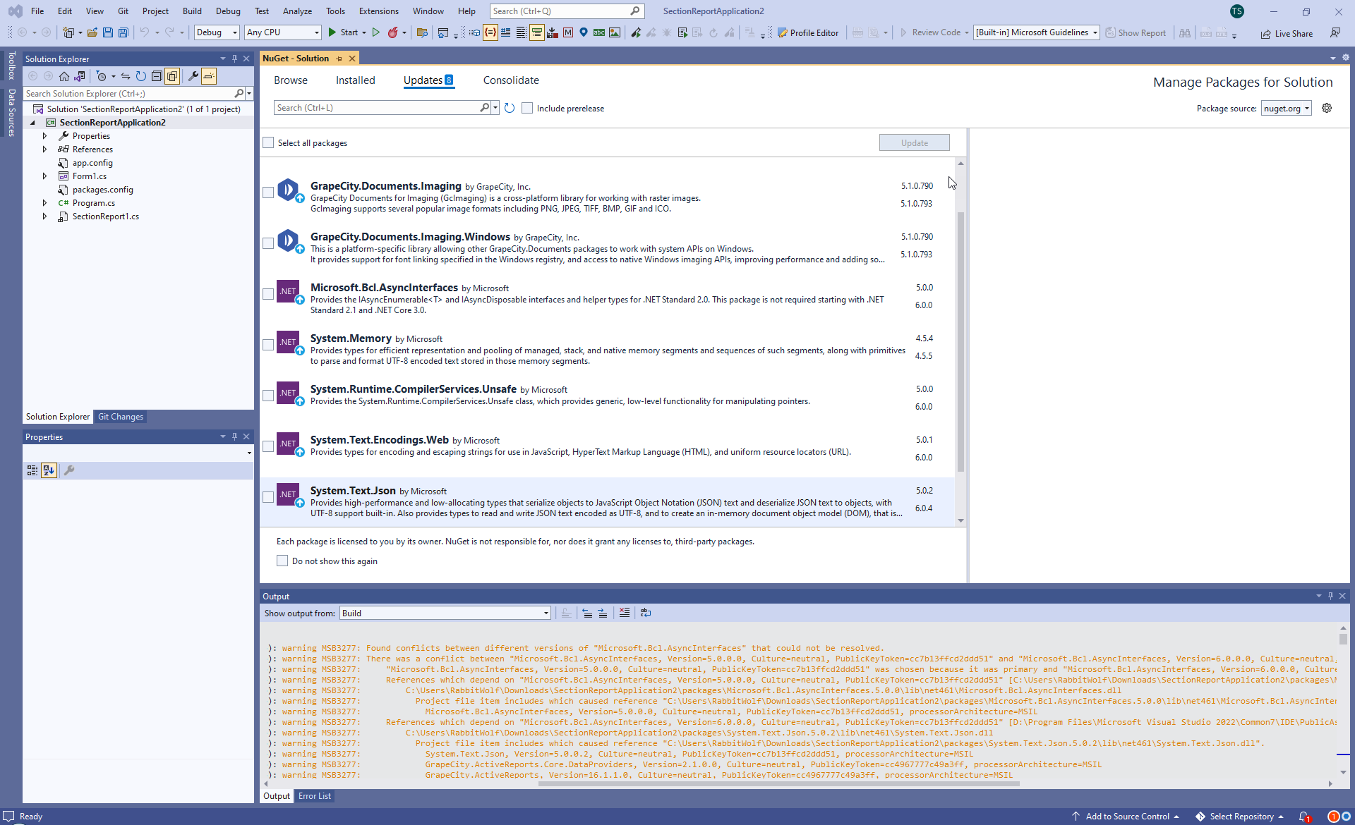The height and width of the screenshot is (825, 1355).
Task: Click Clear All icon in Output toolbar
Action: tap(625, 613)
